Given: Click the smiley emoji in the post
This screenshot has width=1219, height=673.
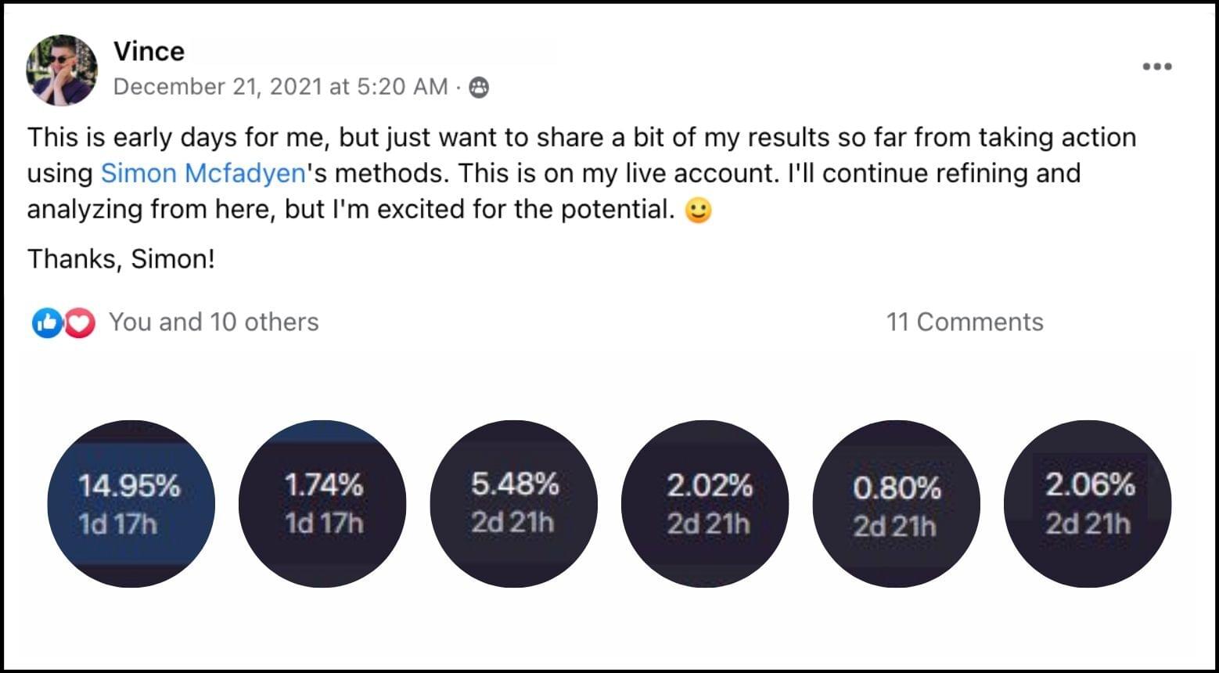Looking at the screenshot, I should [x=698, y=210].
